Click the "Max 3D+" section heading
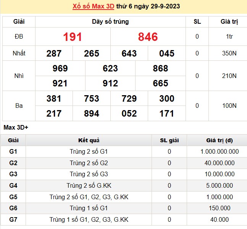This screenshot has width=247, height=229. pyautogui.click(x=16, y=127)
